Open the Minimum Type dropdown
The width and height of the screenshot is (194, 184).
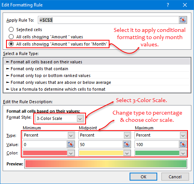71,135
